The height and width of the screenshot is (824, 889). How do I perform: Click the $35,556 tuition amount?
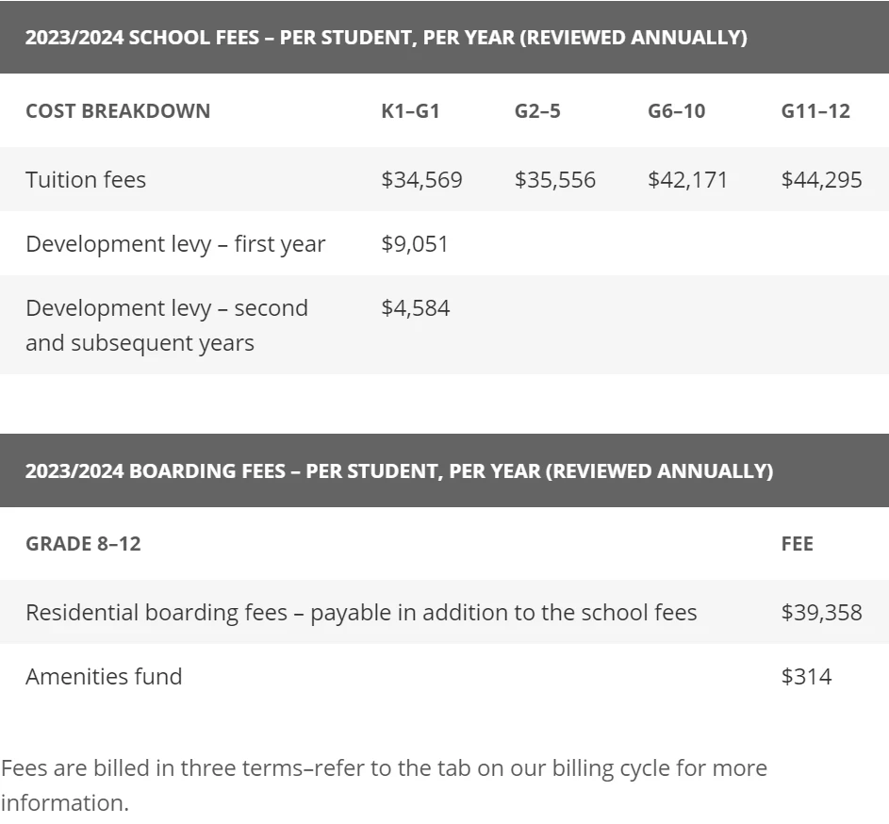point(555,180)
